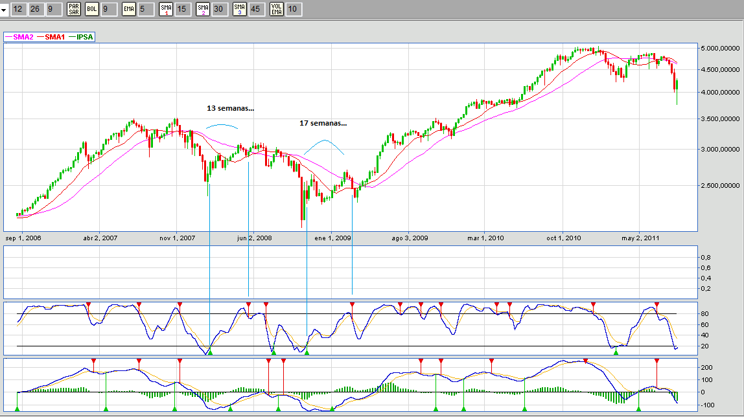Viewport: 744px width, 417px height.
Task: Click the SMA2 legend entry
Action: 21,38
